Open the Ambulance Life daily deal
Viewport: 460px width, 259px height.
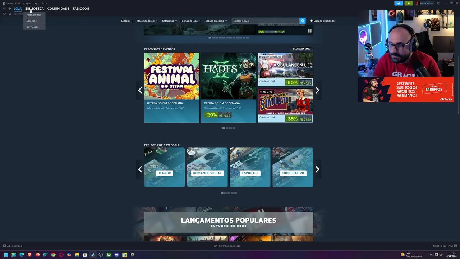coord(286,70)
